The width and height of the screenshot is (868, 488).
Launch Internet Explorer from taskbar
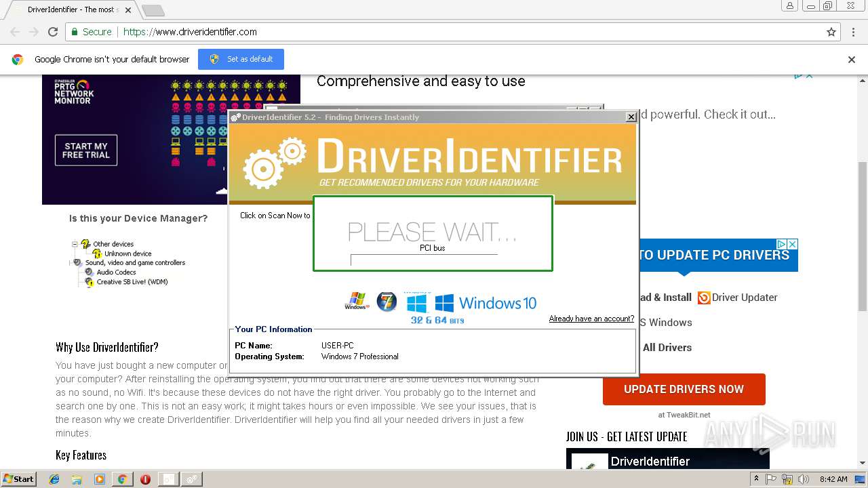[x=54, y=479]
